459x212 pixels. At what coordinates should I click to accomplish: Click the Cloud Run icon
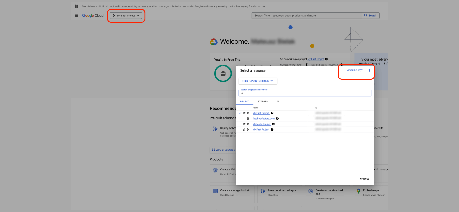[x=263, y=191]
